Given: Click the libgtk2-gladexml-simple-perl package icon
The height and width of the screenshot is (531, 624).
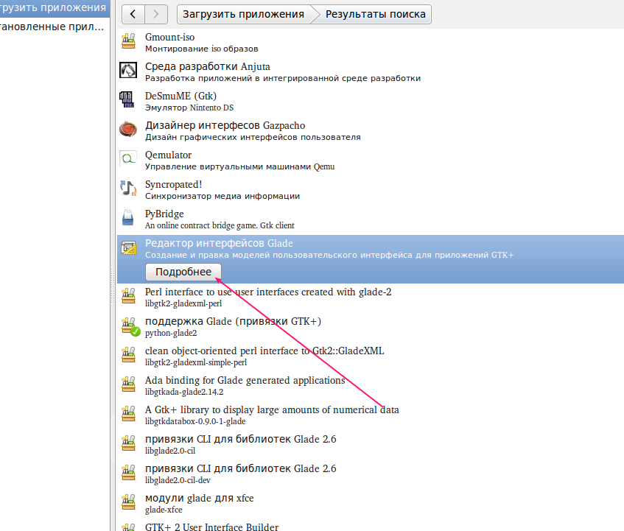Looking at the screenshot, I should [128, 355].
